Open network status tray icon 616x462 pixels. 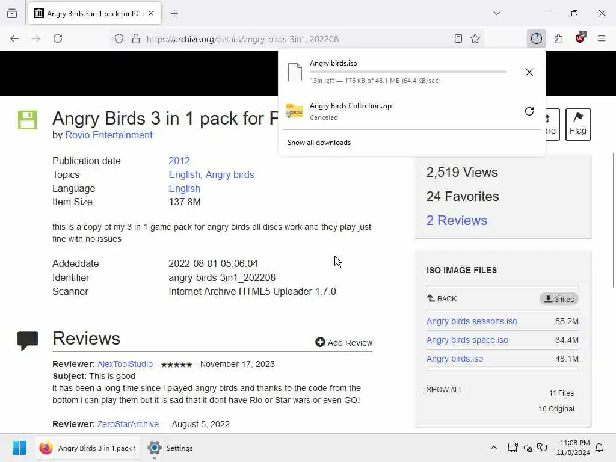[513, 448]
